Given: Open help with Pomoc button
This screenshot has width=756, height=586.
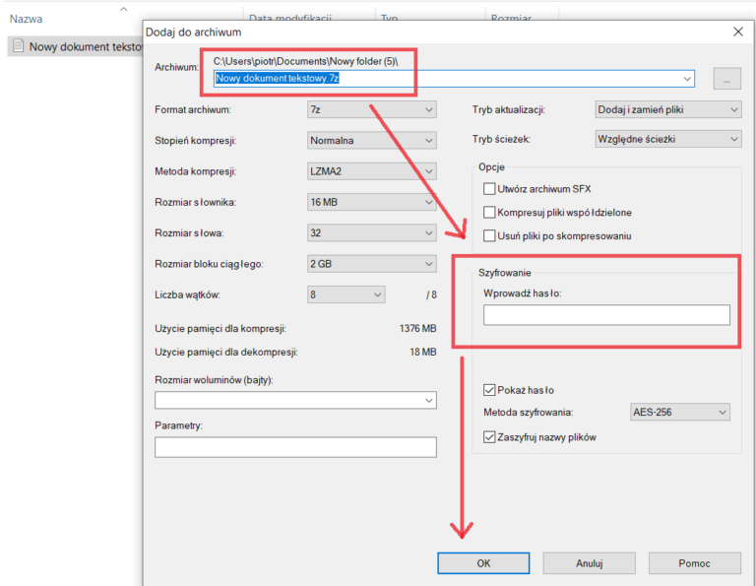Looking at the screenshot, I should pyautogui.click(x=694, y=563).
